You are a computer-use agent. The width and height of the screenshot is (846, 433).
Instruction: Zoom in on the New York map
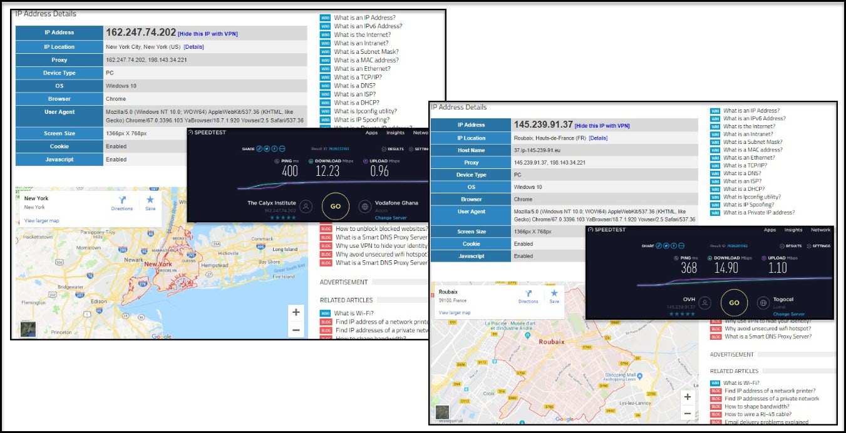pos(296,312)
